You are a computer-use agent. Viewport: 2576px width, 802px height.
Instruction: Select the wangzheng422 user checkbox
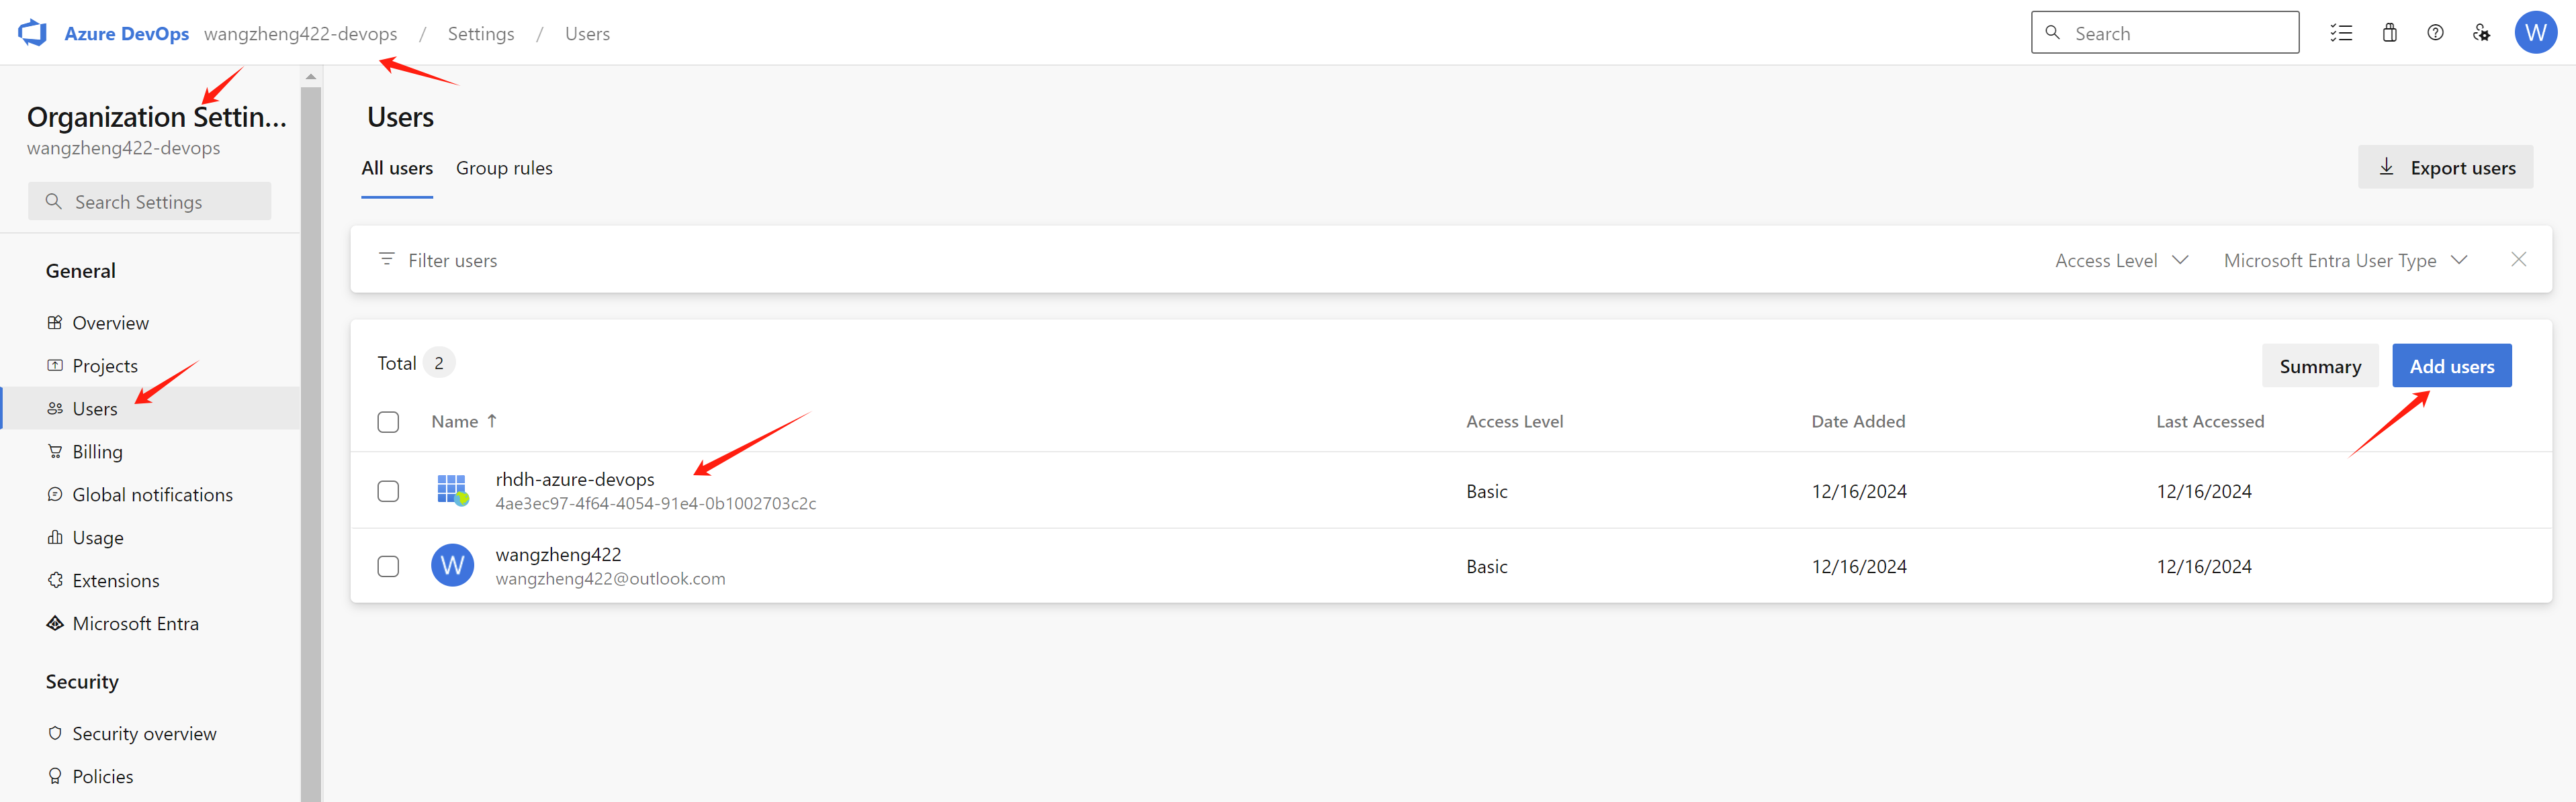pos(388,566)
